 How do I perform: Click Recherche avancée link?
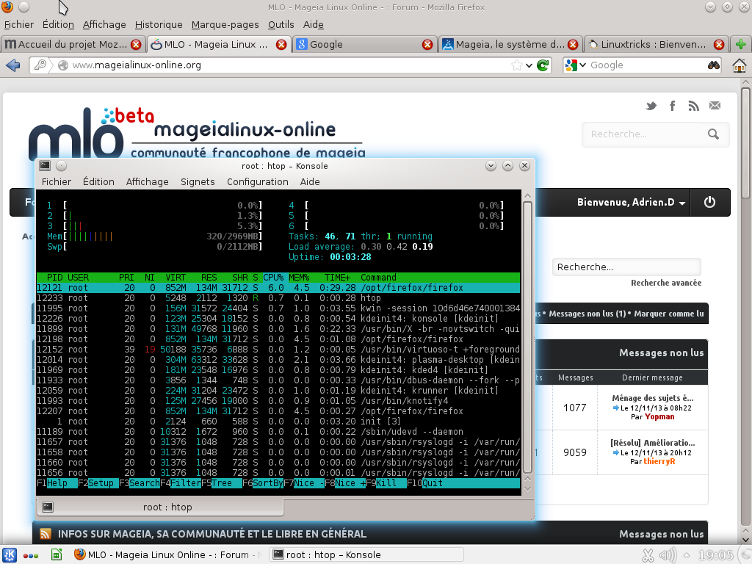click(x=666, y=283)
